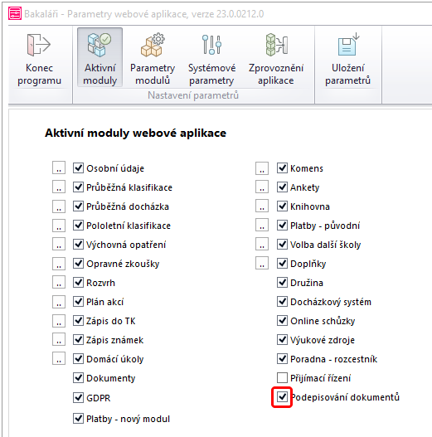Image resolution: width=432 pixels, height=437 pixels.
Task: Disable the GDPR module checkbox
Action: point(78,398)
